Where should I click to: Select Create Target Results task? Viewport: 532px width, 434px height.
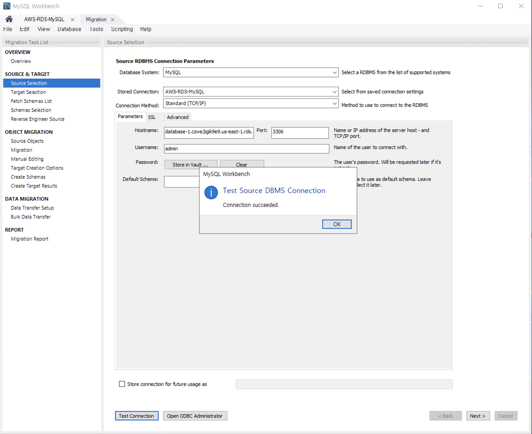34,186
